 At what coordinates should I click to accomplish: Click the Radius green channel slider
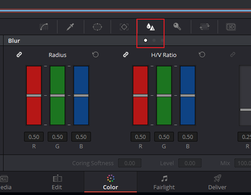(x=58, y=95)
